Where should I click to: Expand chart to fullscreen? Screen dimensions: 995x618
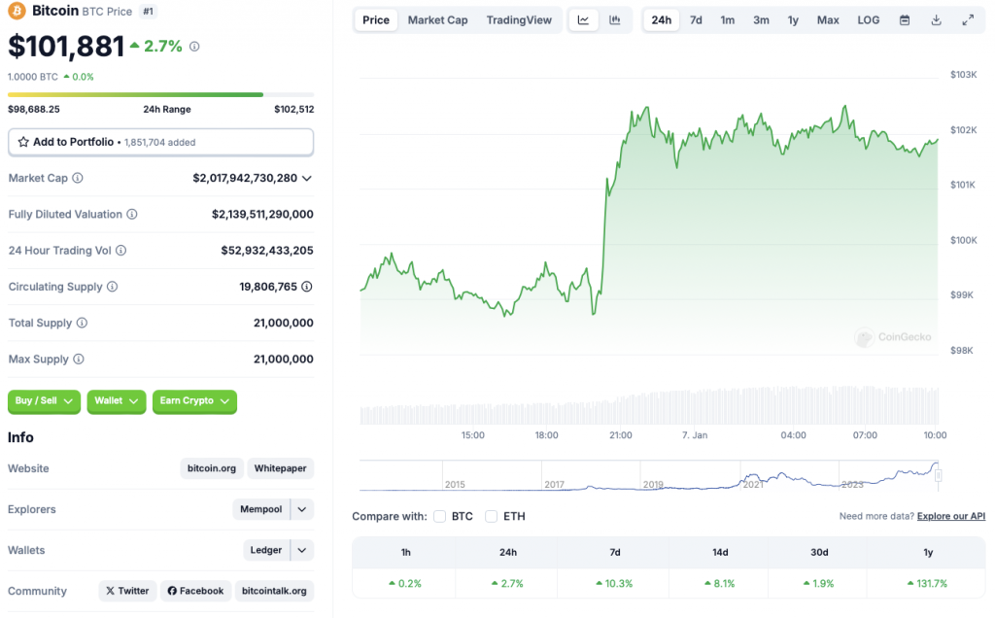(968, 20)
